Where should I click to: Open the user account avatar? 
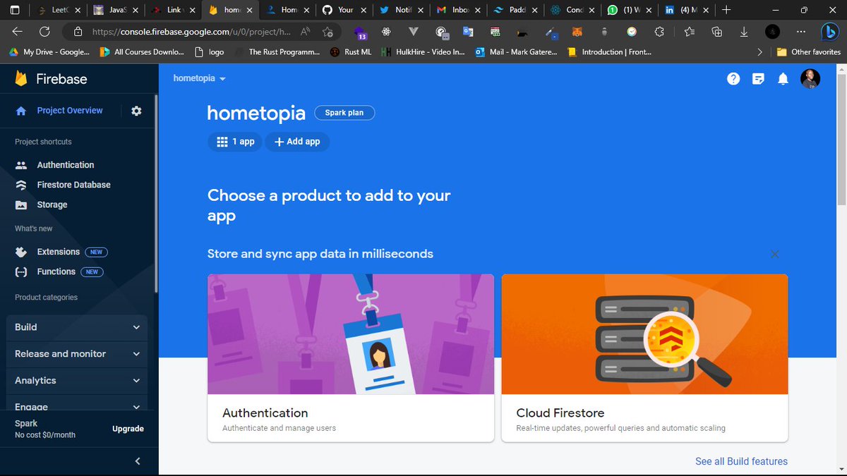tap(810, 79)
